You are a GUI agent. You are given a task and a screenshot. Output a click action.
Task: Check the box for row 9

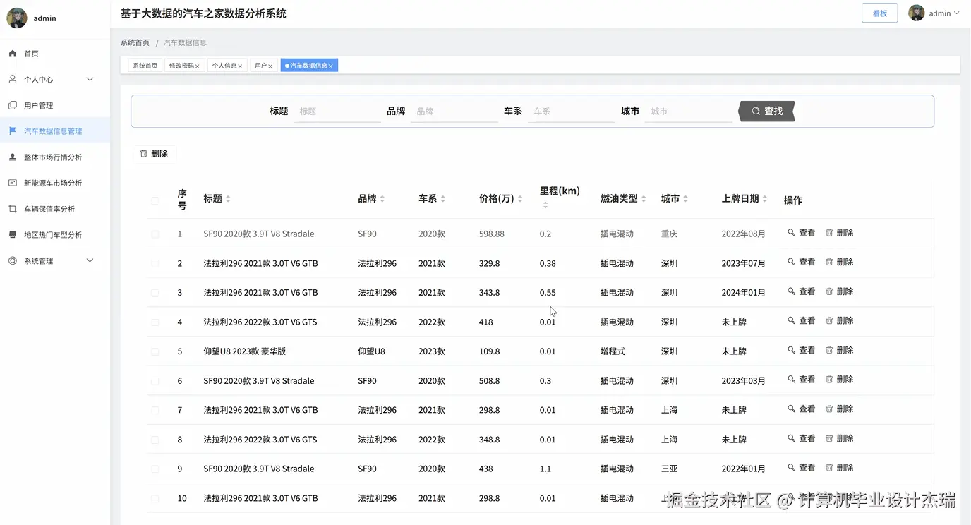(155, 469)
